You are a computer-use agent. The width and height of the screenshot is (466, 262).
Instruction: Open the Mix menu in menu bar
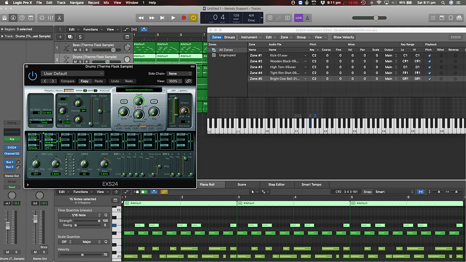click(x=106, y=3)
